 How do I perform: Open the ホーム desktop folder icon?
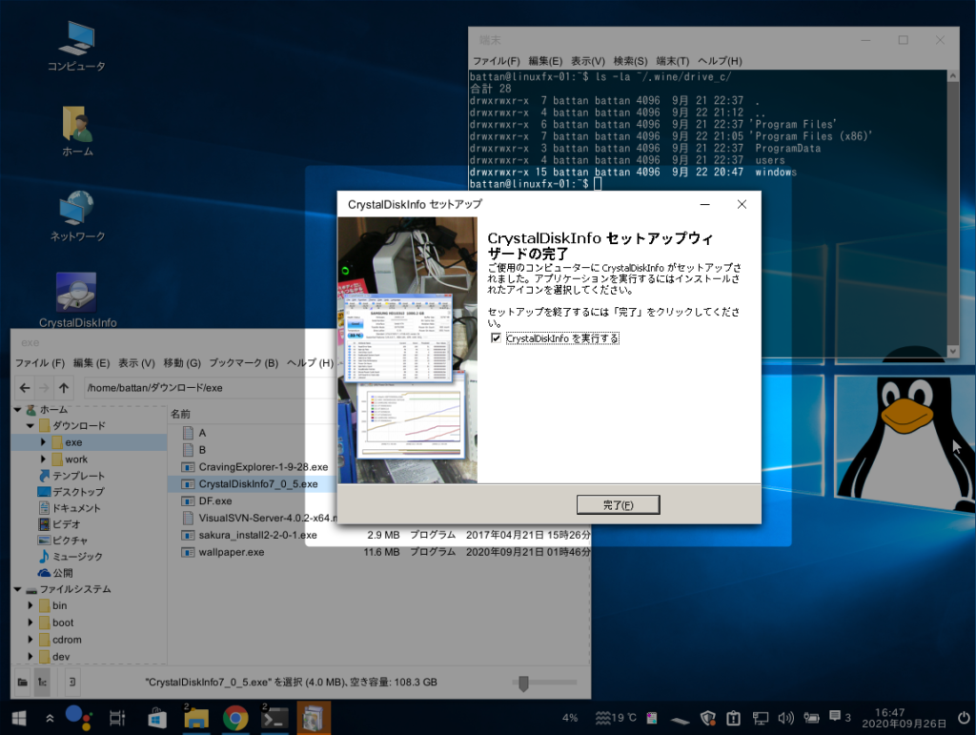pos(77,132)
